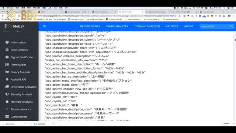Select the "abc_activitychooserview_choose_application" line

pos(87,93)
